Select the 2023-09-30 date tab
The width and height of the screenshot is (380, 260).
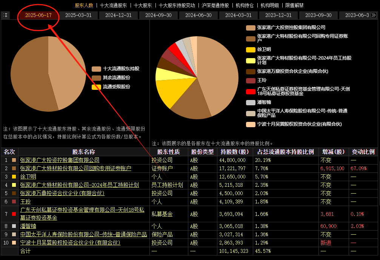coord(318,15)
